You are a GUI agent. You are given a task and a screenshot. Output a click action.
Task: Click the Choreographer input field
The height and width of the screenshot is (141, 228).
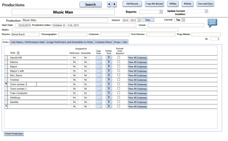tap(73, 34)
